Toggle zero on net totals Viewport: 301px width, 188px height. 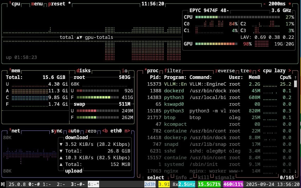point(91,131)
